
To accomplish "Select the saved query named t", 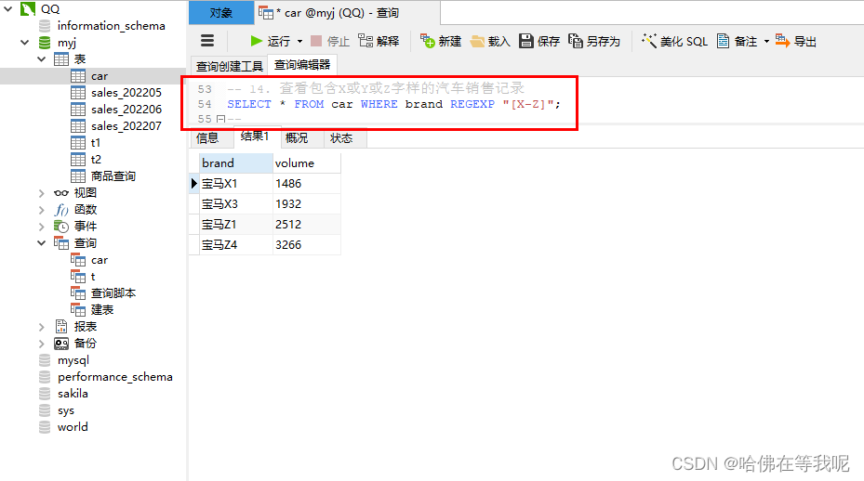I will coord(93,277).
